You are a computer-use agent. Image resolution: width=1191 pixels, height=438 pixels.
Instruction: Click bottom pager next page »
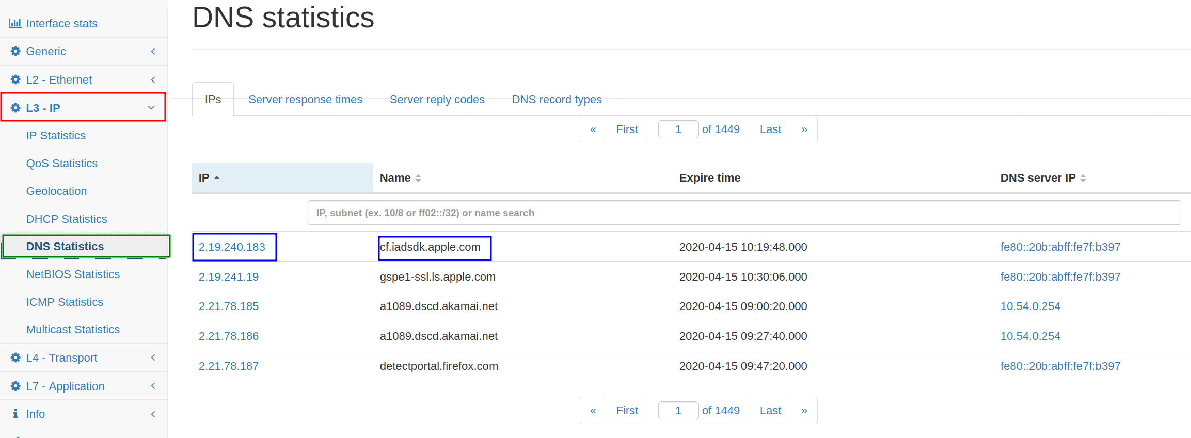[804, 410]
